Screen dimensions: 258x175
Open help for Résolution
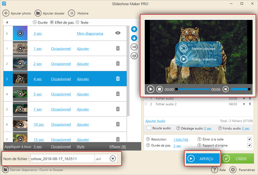(148, 139)
